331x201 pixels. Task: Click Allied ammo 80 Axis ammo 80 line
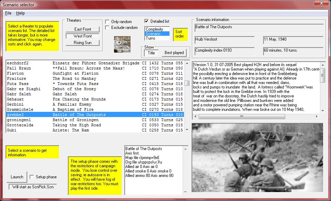[x=149, y=176]
